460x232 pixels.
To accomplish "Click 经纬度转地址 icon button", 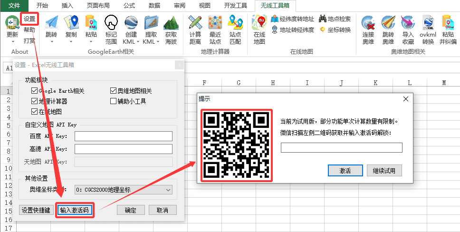I will [x=292, y=19].
